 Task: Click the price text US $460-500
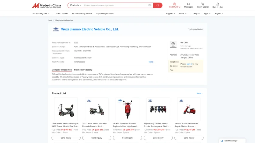click(67, 130)
